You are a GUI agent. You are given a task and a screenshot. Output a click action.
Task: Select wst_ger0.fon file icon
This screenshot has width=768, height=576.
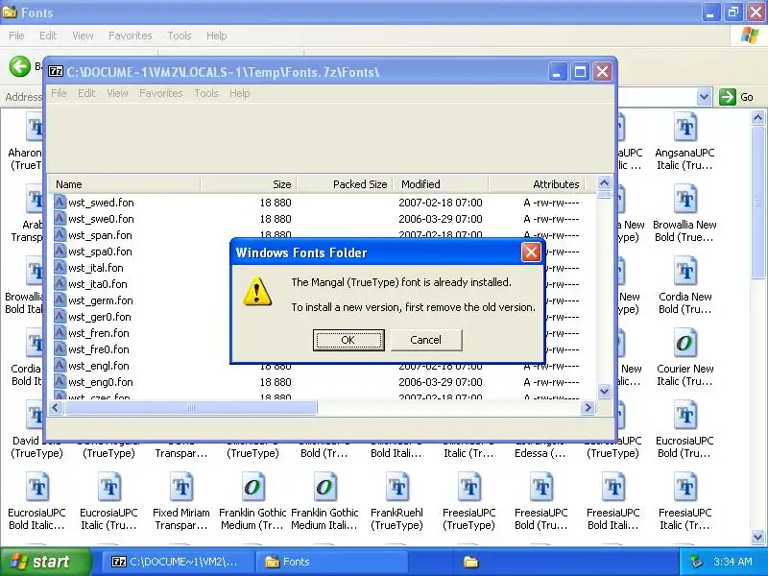click(60, 317)
